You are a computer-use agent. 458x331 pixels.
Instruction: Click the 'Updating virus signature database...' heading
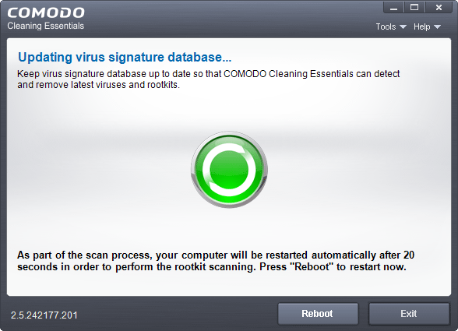[x=125, y=57]
